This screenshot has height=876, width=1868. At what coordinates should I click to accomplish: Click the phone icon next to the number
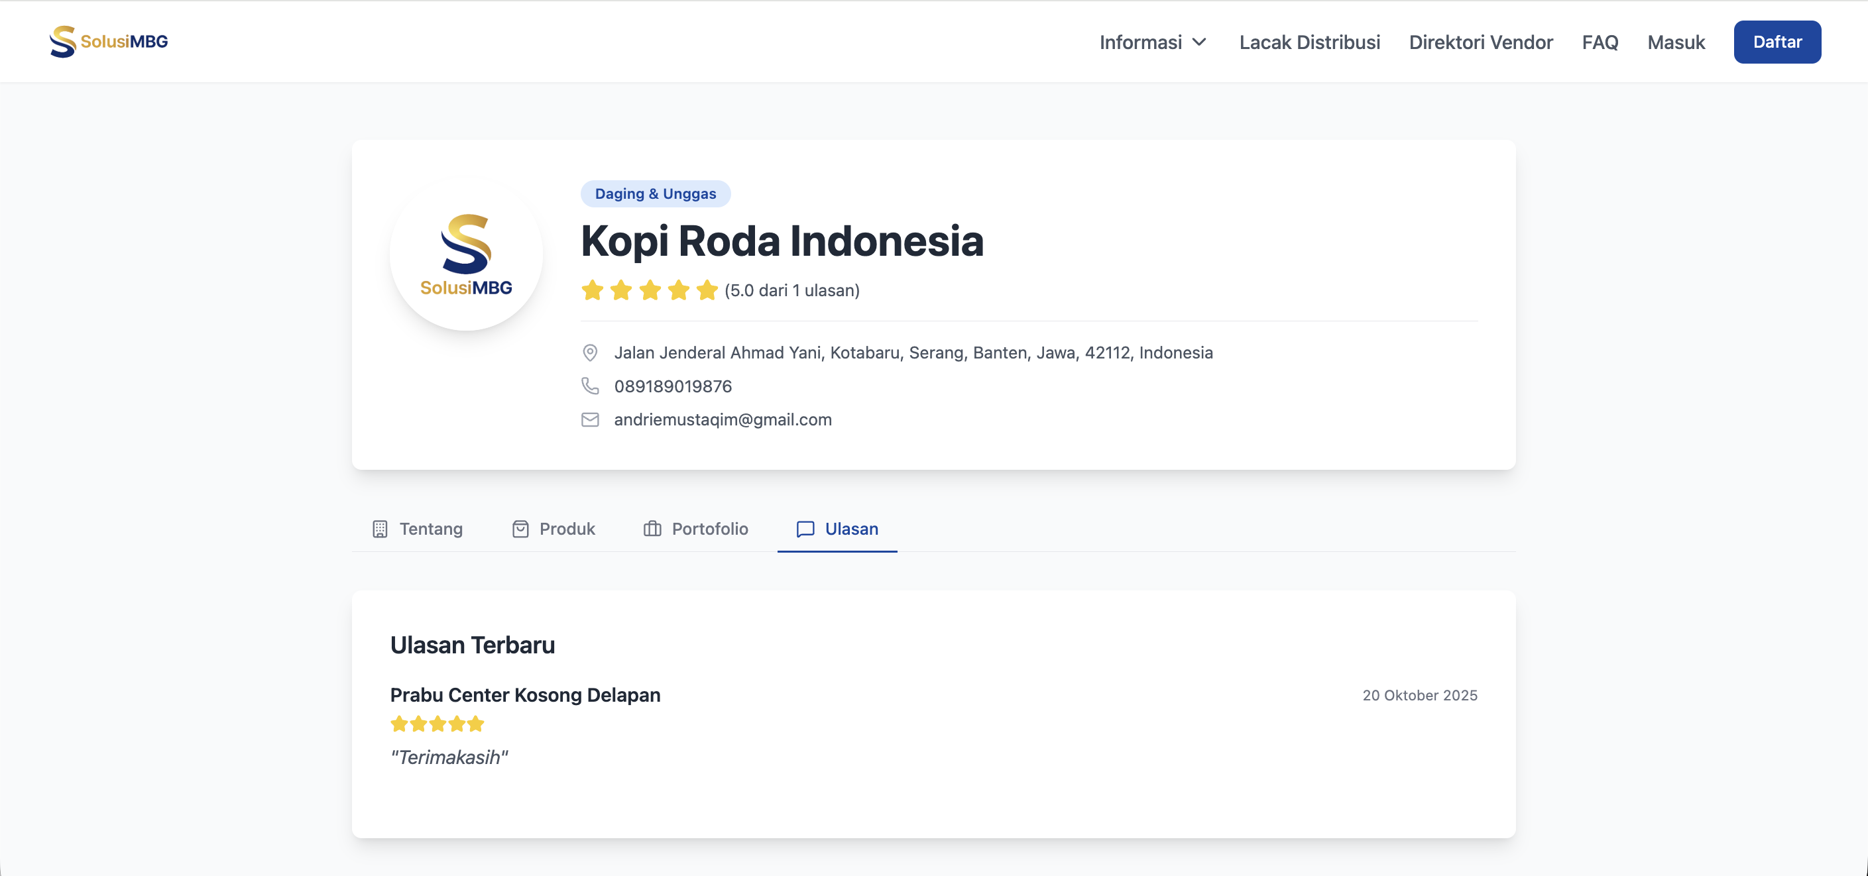click(589, 386)
